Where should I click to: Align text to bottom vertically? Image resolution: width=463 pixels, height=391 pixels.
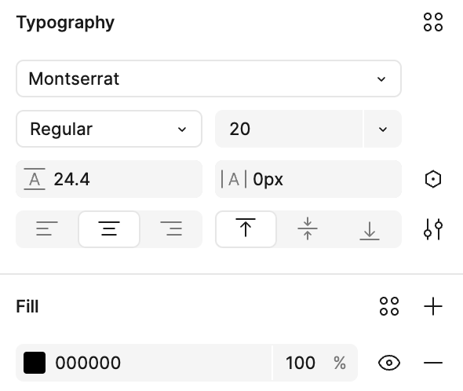tap(370, 229)
